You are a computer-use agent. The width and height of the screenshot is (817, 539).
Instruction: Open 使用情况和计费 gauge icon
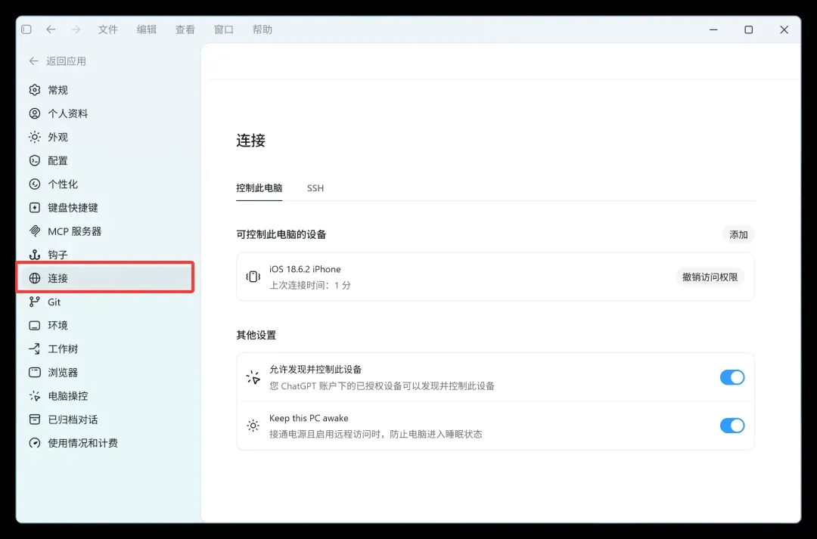(x=34, y=443)
